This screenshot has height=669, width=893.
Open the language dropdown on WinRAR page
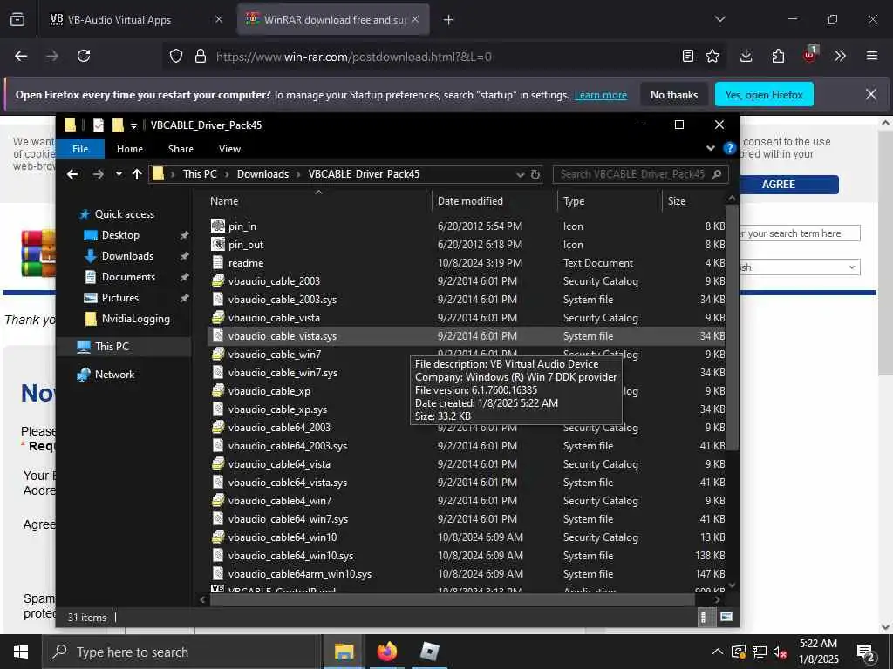pos(799,267)
